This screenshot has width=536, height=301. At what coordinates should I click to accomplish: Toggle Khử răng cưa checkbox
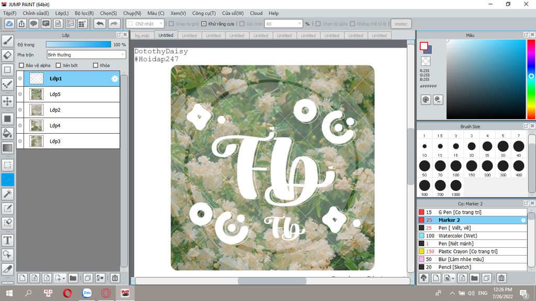(204, 24)
